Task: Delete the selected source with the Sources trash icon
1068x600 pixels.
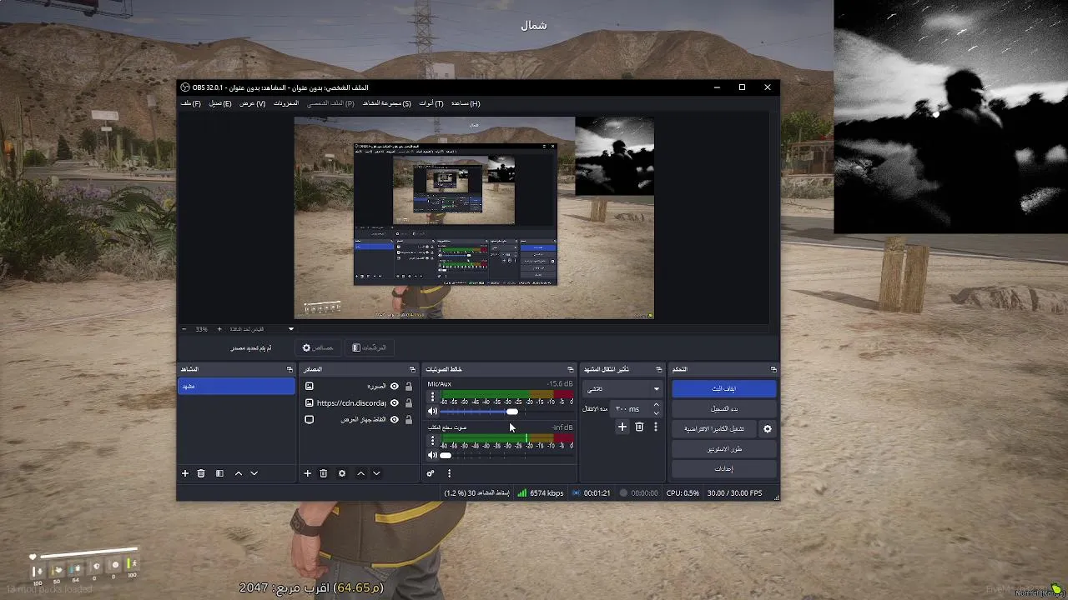Action: point(324,473)
